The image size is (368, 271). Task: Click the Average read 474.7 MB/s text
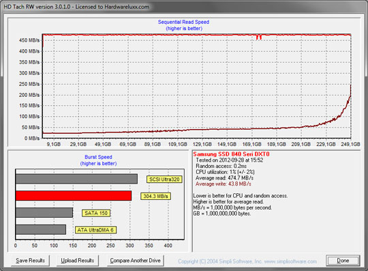pyautogui.click(x=224, y=178)
